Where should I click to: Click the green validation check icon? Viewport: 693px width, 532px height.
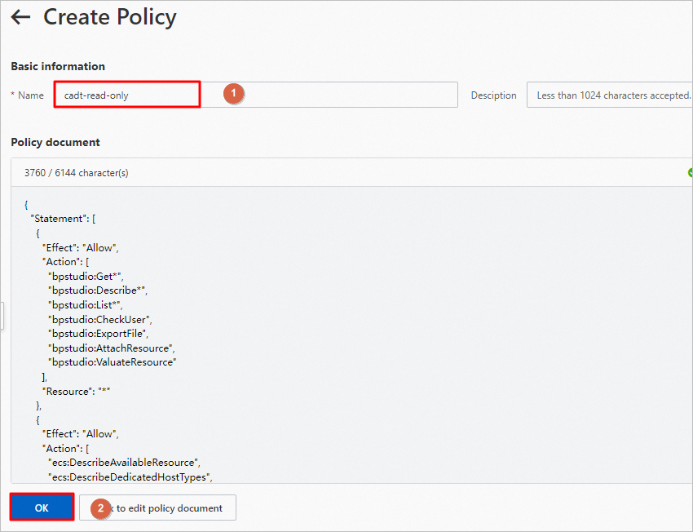coord(690,172)
